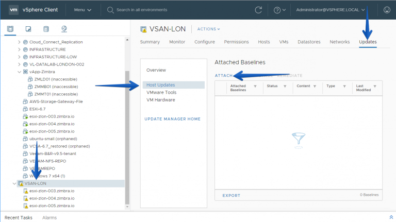Filter the Last Modified column
This screenshot has width=396, height=222.
[x=375, y=87]
